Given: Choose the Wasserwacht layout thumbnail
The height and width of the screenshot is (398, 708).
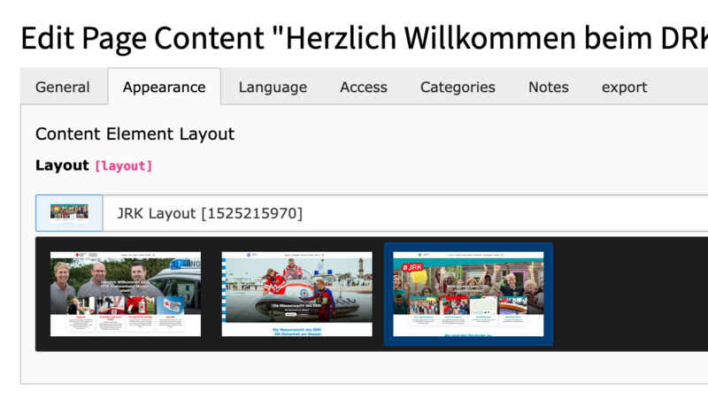Looking at the screenshot, I should pos(297,294).
